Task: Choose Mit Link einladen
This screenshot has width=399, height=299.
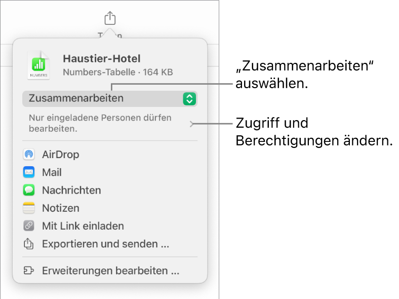Action: [x=83, y=226]
